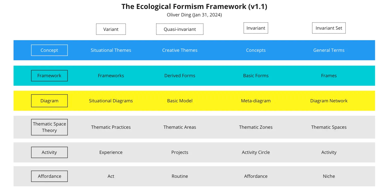The image size is (387, 190).
Task: Click the Thematic Zones cell
Action: coord(256,127)
